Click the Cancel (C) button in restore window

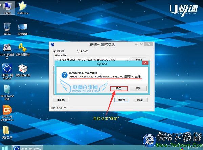tap(140, 100)
